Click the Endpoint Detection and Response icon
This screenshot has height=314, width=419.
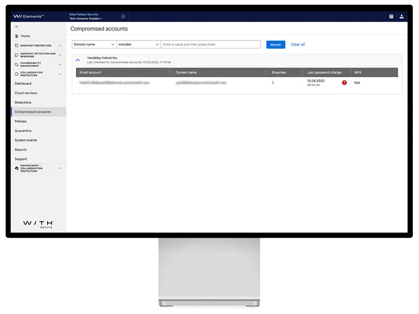point(16,55)
